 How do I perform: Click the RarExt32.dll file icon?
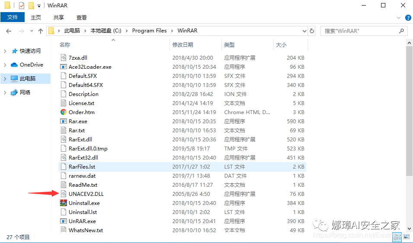pos(63,158)
